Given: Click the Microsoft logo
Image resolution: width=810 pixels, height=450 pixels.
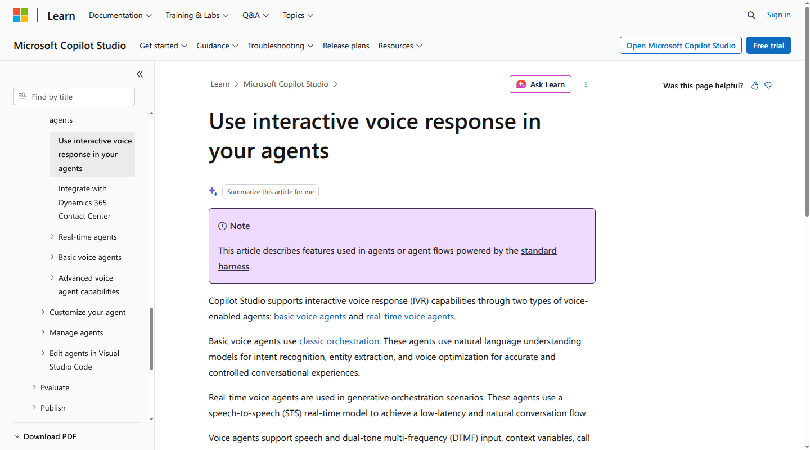Looking at the screenshot, I should point(21,15).
